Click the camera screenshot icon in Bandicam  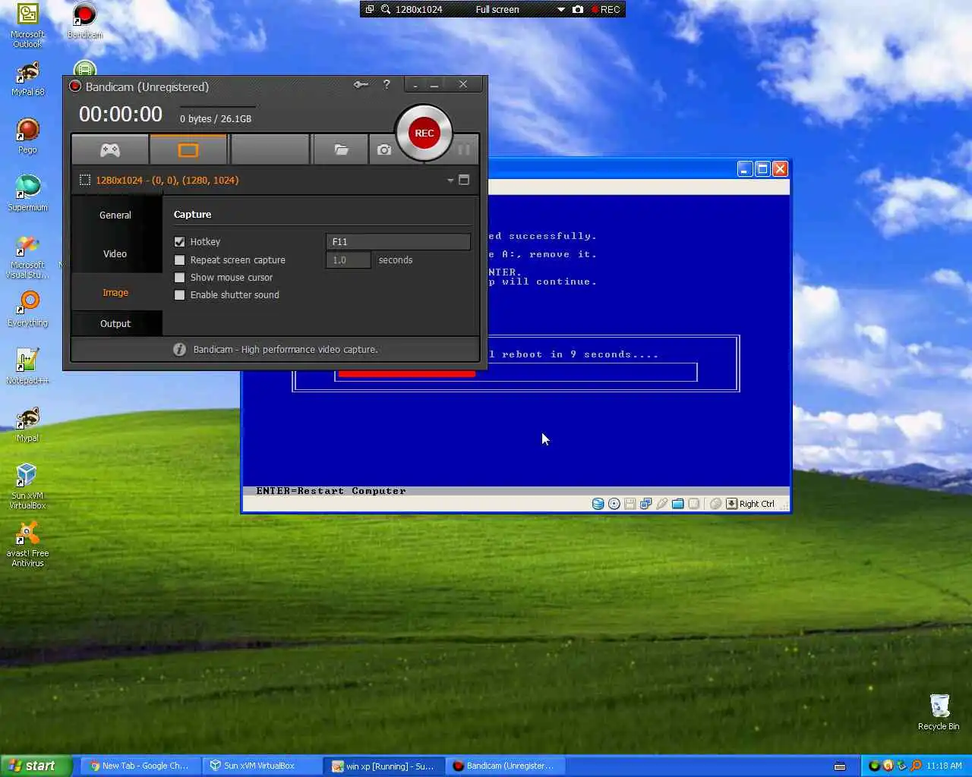click(x=384, y=149)
